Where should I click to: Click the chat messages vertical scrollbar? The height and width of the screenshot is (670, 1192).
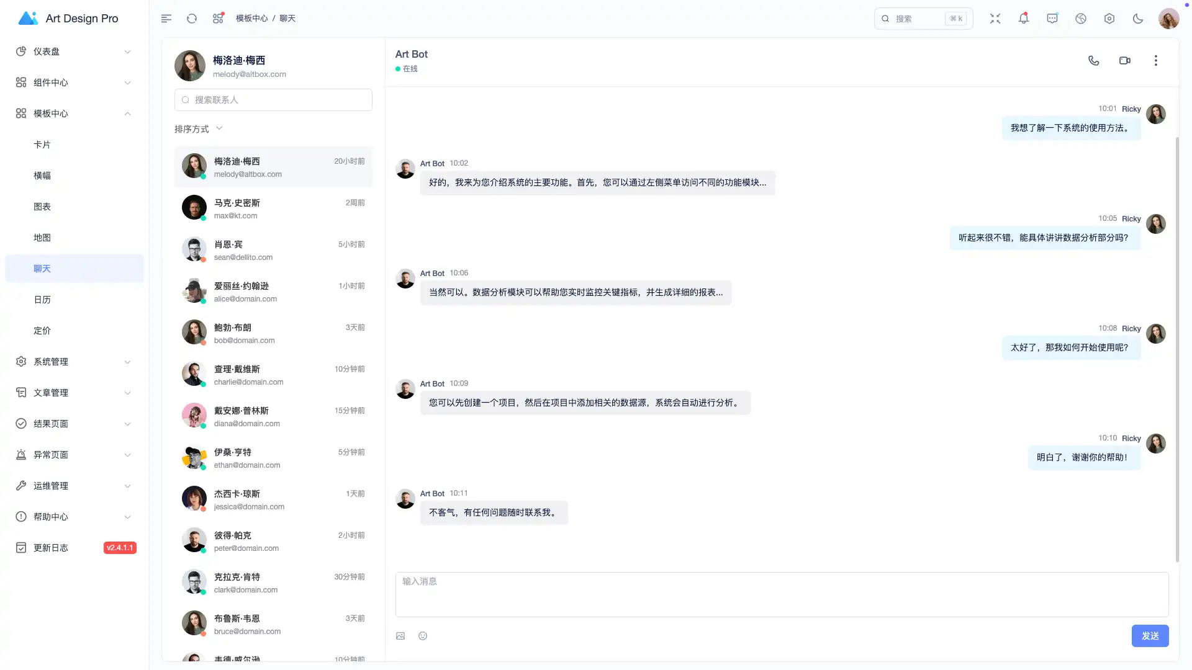(1176, 347)
